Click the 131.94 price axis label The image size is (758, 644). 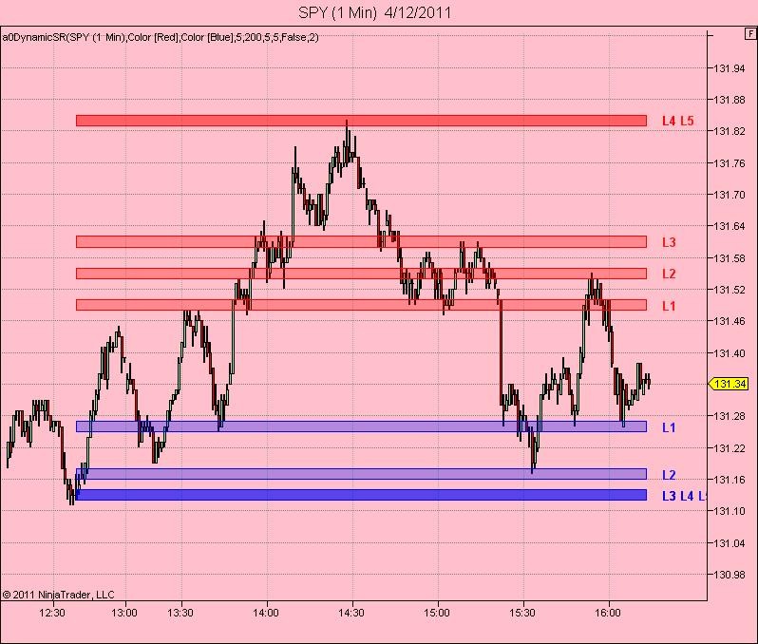coord(730,68)
